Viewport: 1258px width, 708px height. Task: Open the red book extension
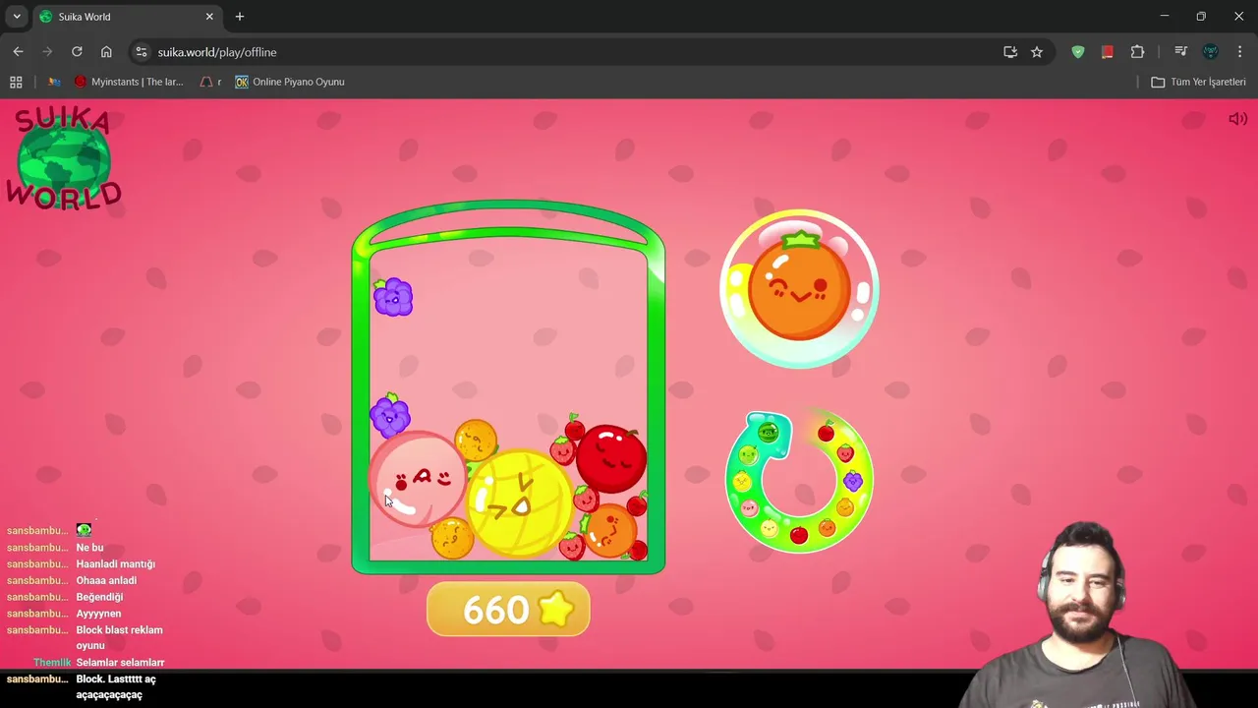point(1108,52)
